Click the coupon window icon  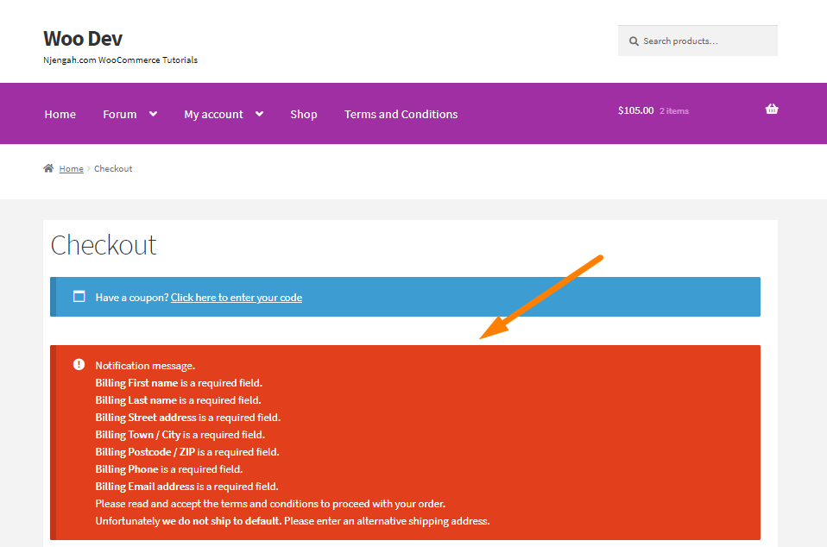[79, 296]
